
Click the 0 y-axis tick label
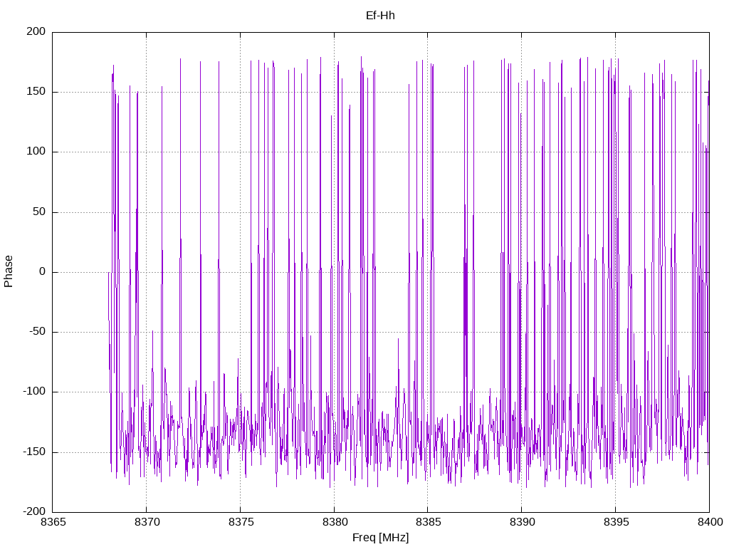point(42,271)
